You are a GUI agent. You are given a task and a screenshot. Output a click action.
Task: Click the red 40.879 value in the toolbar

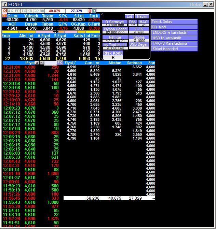click(54, 11)
